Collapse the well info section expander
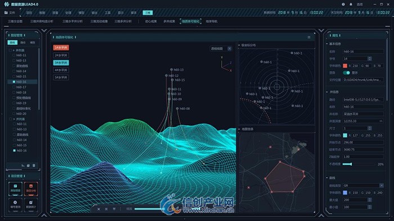This screenshot has width=394, height=221. tap(327, 92)
